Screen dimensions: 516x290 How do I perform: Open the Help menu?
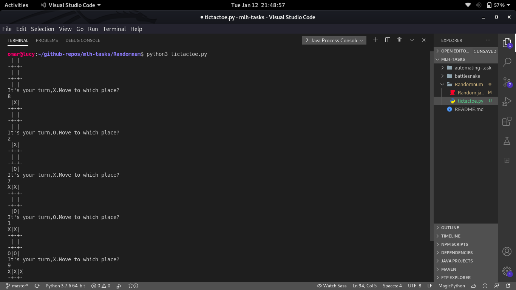136,29
